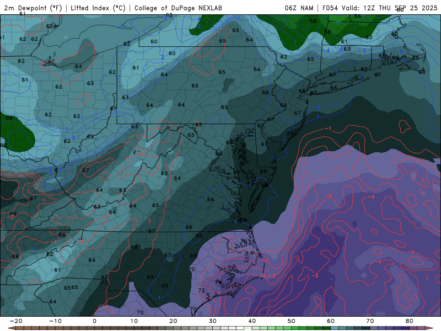Viewport: 441px width, 331px height.
Task: Click the "59" dewpoint value in the green area
Action: [x=9, y=118]
